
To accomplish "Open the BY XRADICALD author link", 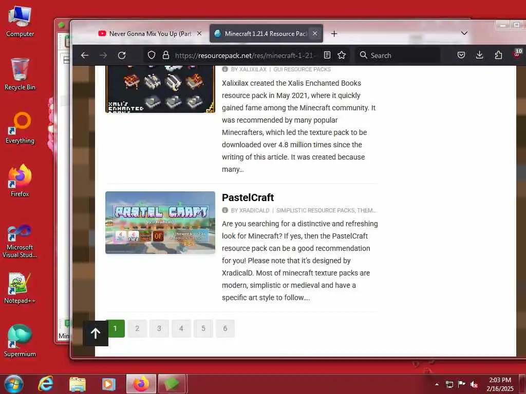I will click(x=250, y=210).
